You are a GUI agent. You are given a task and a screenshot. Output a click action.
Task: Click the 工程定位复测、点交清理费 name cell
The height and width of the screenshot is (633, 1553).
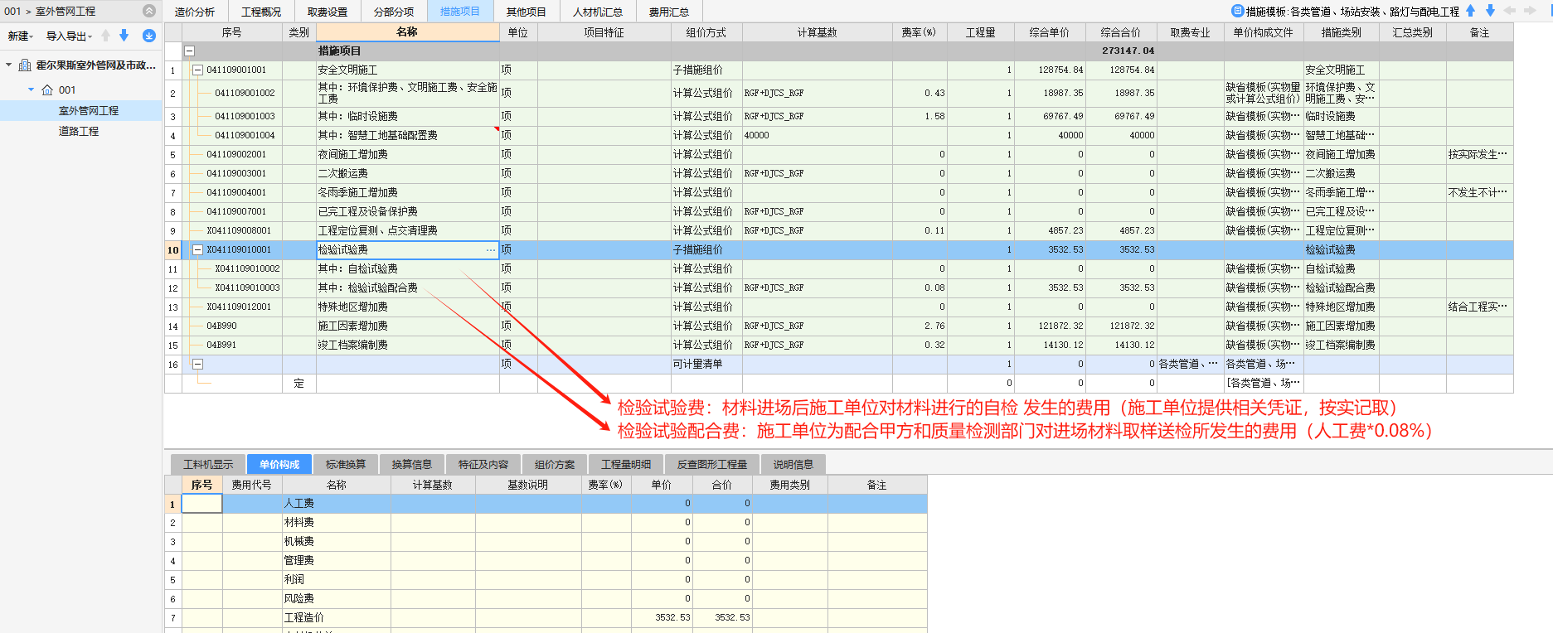[x=407, y=230]
